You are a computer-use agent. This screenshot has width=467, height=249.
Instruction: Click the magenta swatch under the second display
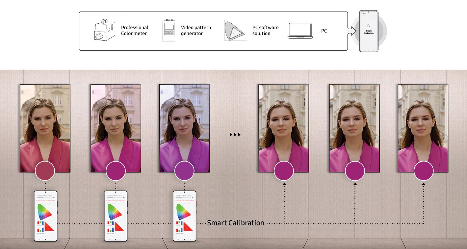116,171
